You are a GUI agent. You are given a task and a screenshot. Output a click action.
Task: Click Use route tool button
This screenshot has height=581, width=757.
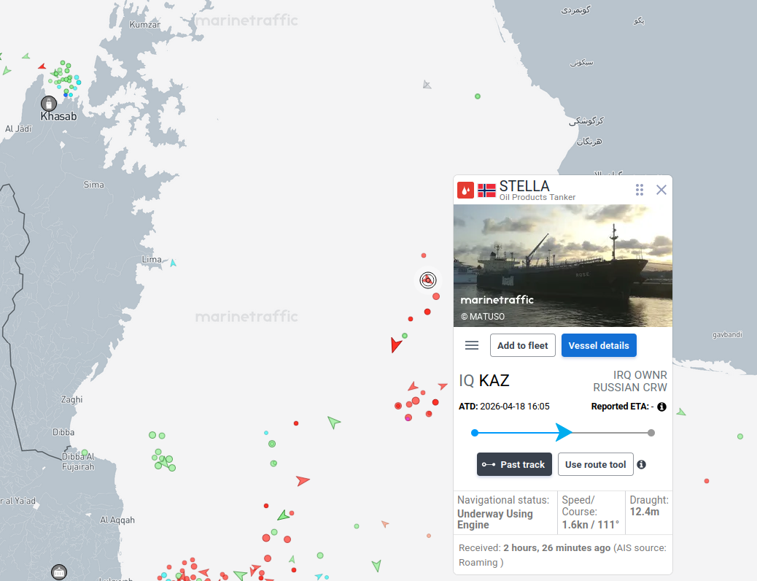596,464
